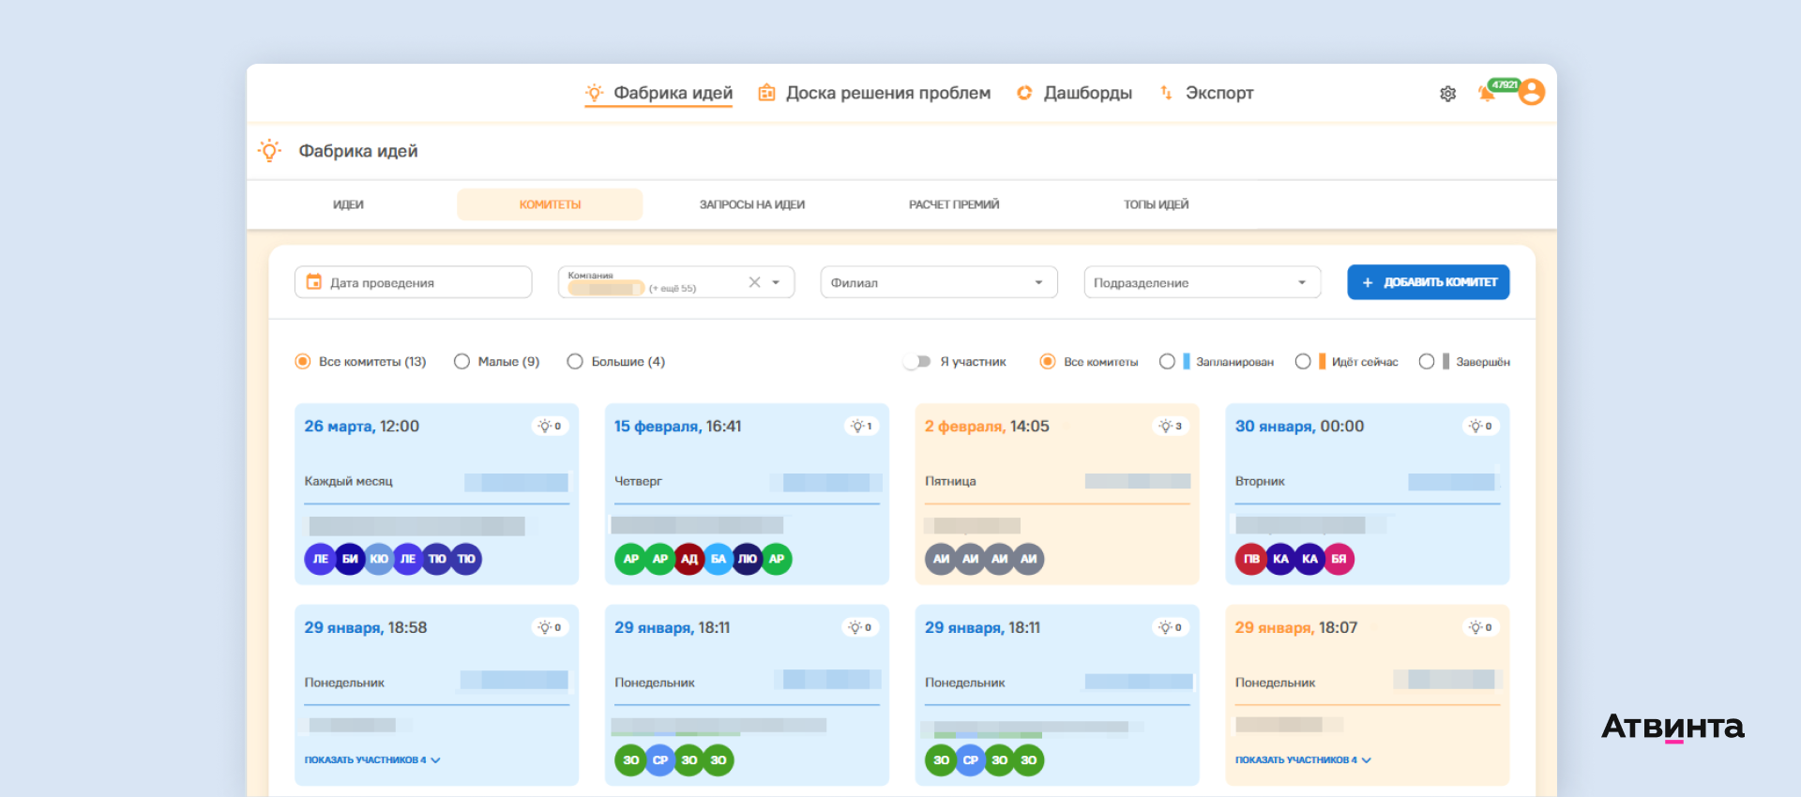Viewport: 1801px width, 797px height.
Task: Select the Запланирован status radio
Action: (1167, 362)
